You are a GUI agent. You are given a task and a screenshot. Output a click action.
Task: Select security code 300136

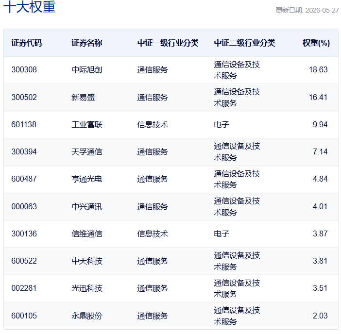[x=24, y=234]
